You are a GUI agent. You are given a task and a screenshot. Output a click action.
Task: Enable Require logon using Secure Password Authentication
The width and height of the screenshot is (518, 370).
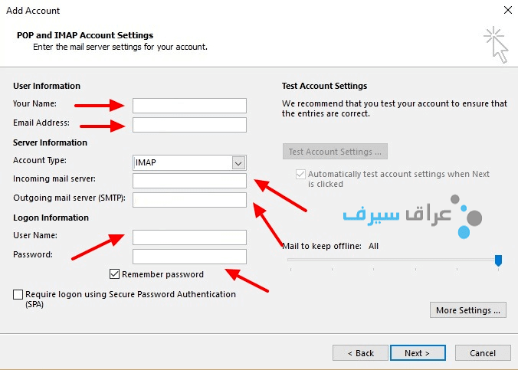coord(18,294)
